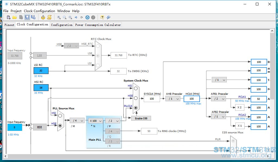Open the Window menu

64,11
